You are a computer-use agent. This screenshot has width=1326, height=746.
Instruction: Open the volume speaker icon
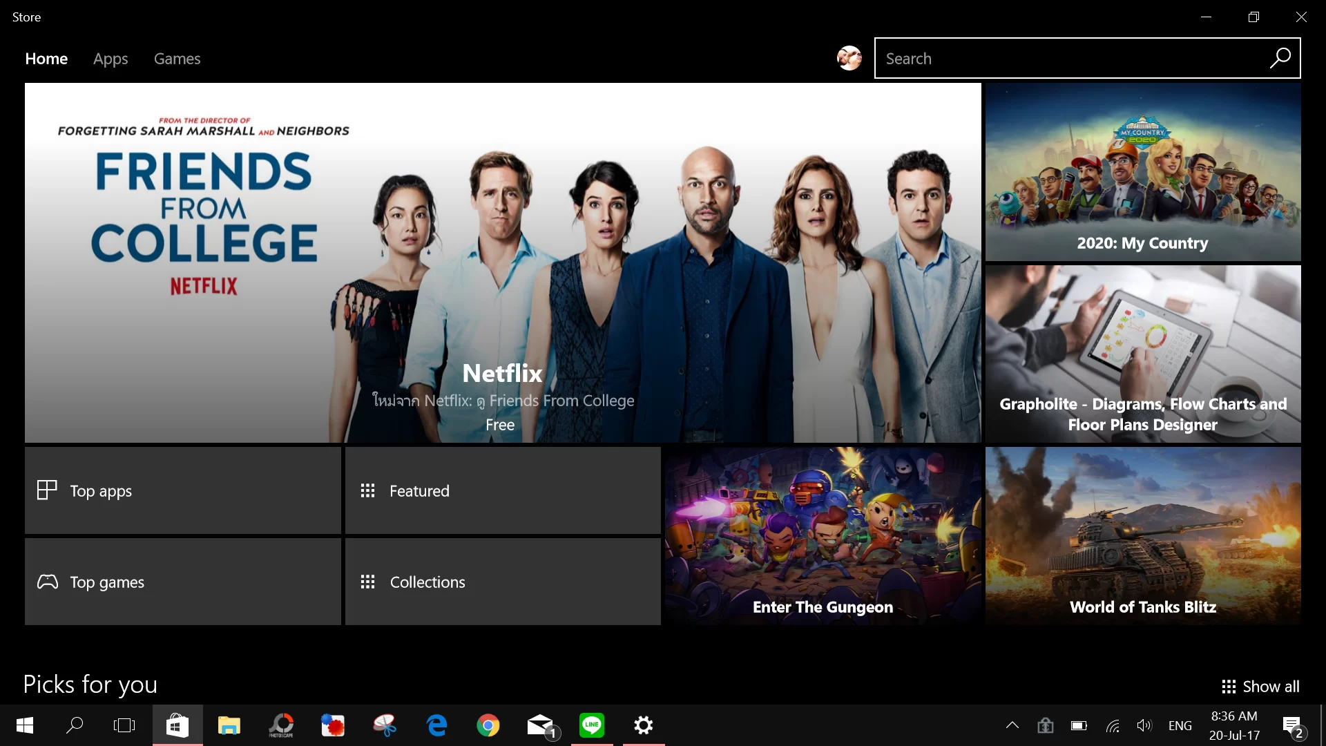tap(1144, 725)
